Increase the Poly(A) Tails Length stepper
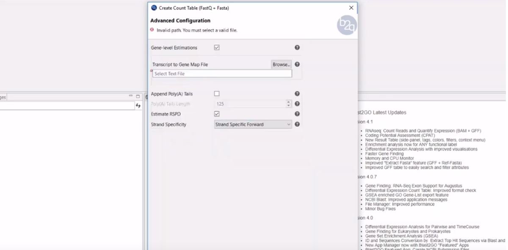This screenshot has width=508, height=250. 289,102
